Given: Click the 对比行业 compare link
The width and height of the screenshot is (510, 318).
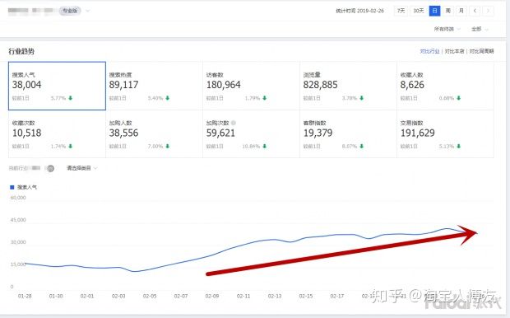Looking at the screenshot, I should click(x=429, y=51).
